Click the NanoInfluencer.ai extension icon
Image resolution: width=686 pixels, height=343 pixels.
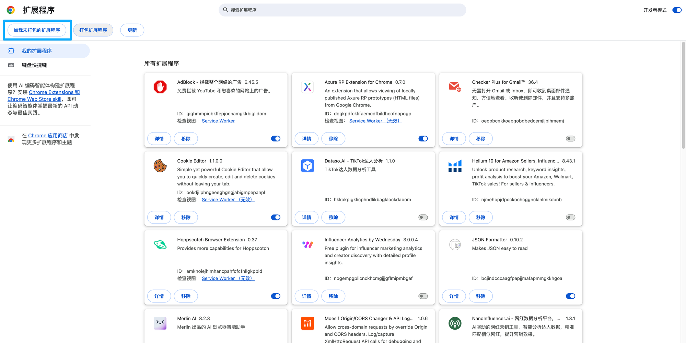click(455, 323)
